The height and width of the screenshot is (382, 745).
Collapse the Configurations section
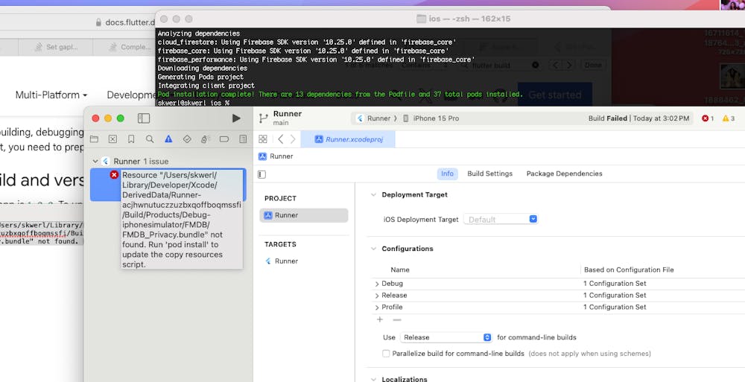373,249
